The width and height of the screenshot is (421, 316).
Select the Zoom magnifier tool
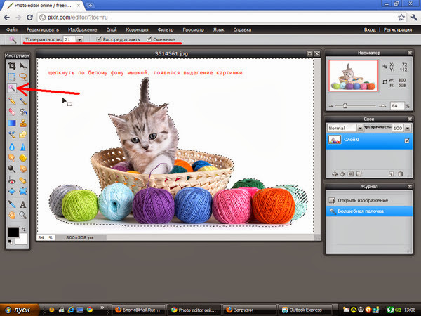(x=23, y=215)
